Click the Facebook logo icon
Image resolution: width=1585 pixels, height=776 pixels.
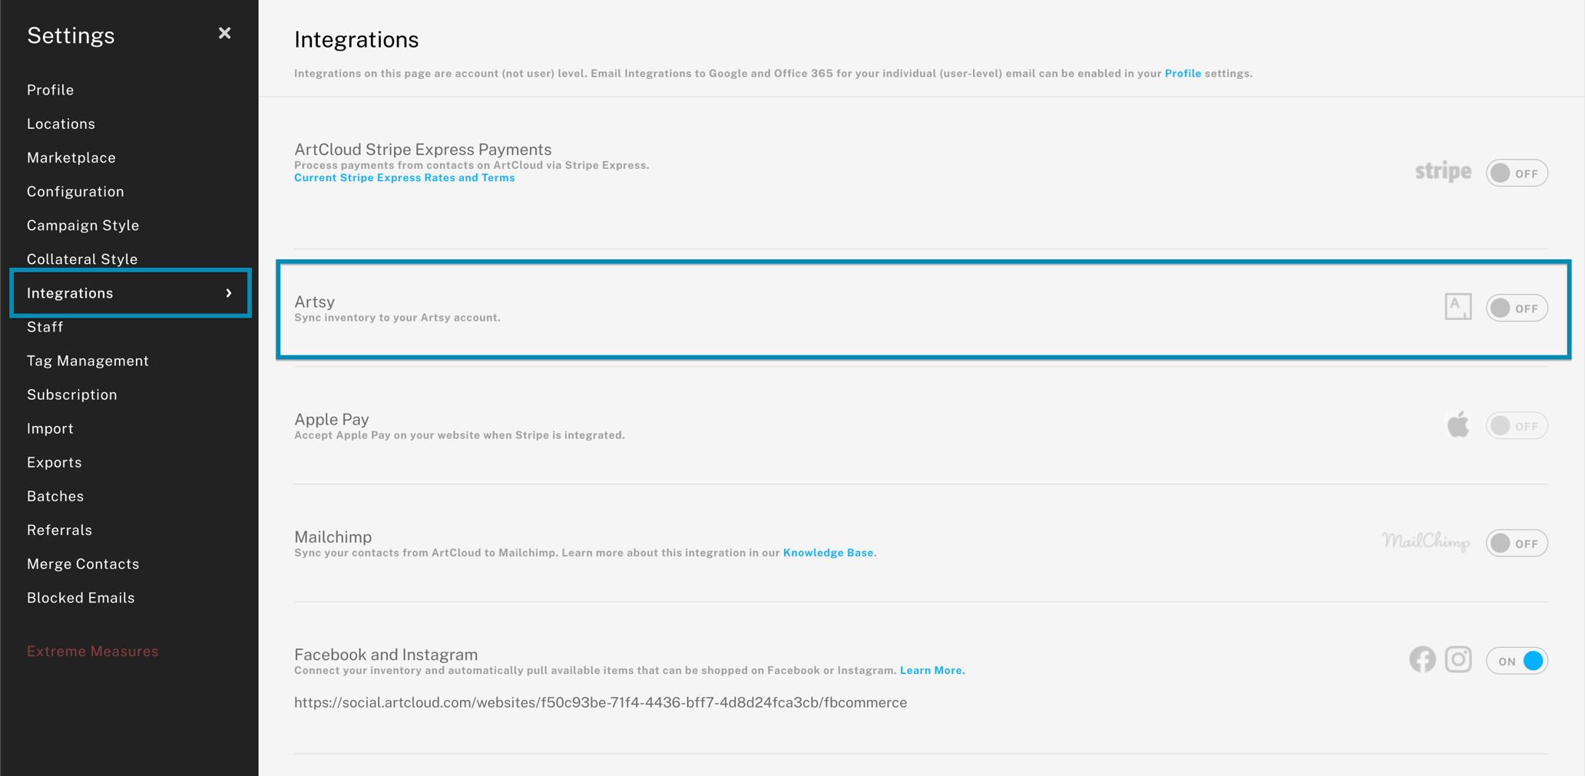1422,659
